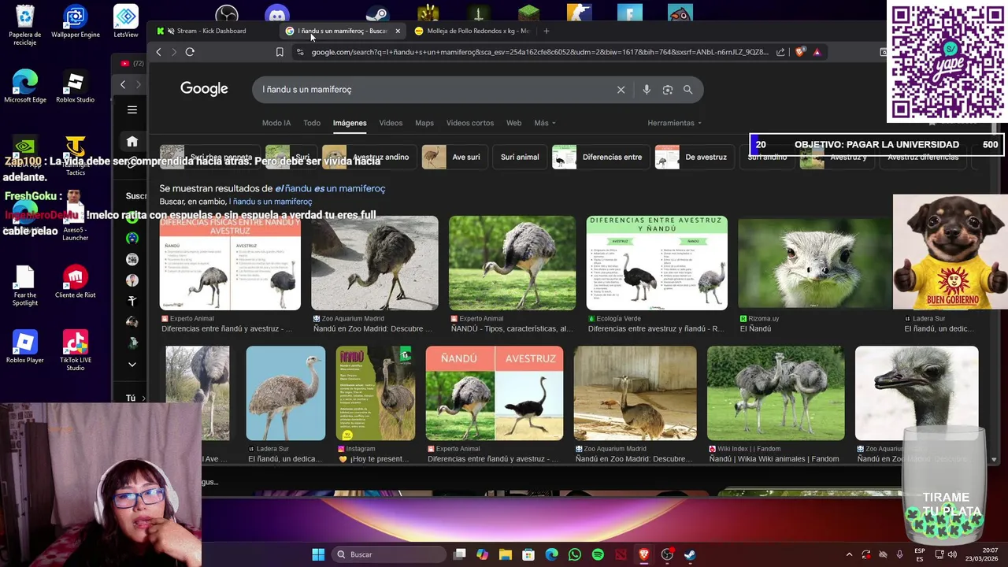
Task: Open YouTube hamburger menu in background window
Action: pos(132,109)
